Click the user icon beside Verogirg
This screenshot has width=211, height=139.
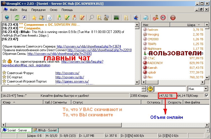[145, 34]
